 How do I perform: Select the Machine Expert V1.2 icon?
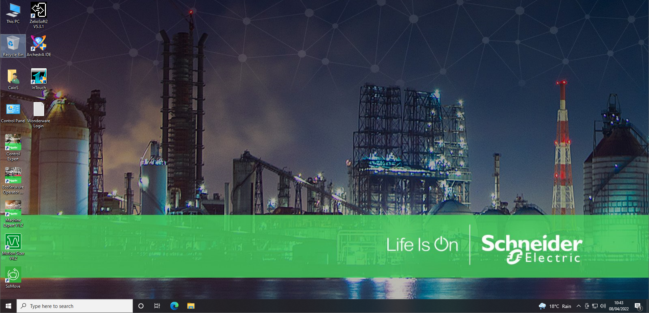pyautogui.click(x=13, y=214)
